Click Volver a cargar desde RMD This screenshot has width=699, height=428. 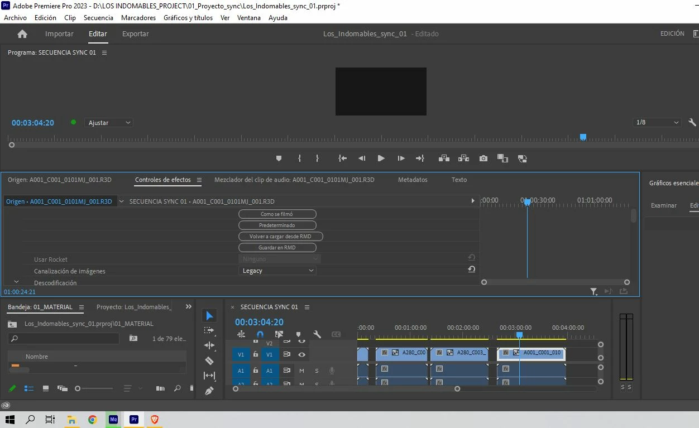[281, 237]
